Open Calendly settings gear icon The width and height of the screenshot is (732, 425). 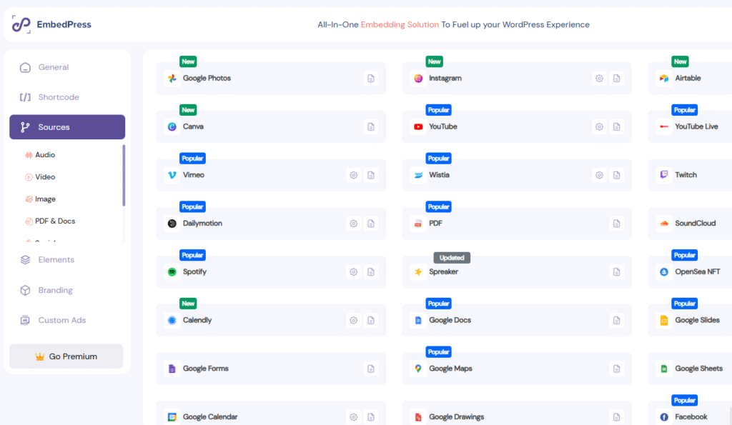click(353, 321)
